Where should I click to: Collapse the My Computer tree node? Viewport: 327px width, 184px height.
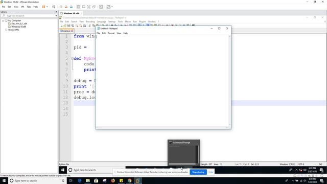coord(3,20)
